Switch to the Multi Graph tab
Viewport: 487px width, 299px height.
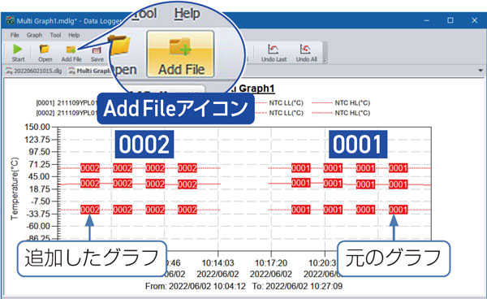[x=90, y=71]
